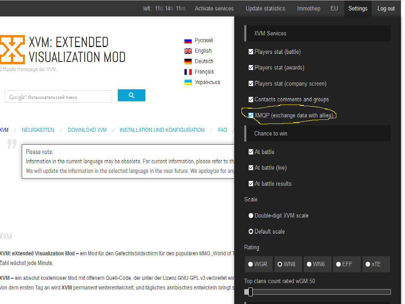Choose Double-digit XVM scale option
The height and width of the screenshot is (304, 405).
coord(251,216)
